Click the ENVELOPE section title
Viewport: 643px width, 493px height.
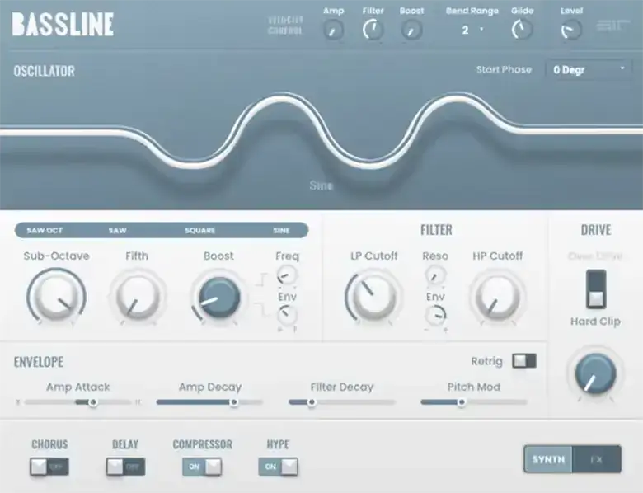click(x=39, y=362)
